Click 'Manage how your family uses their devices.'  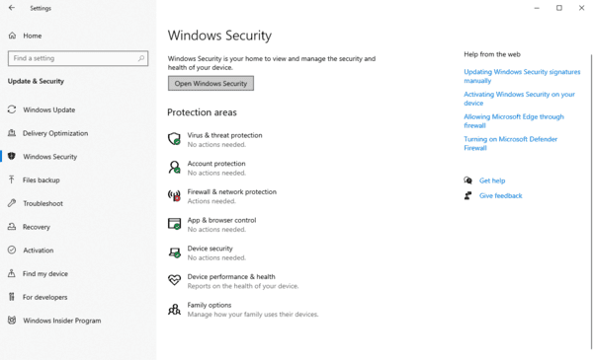click(x=253, y=315)
